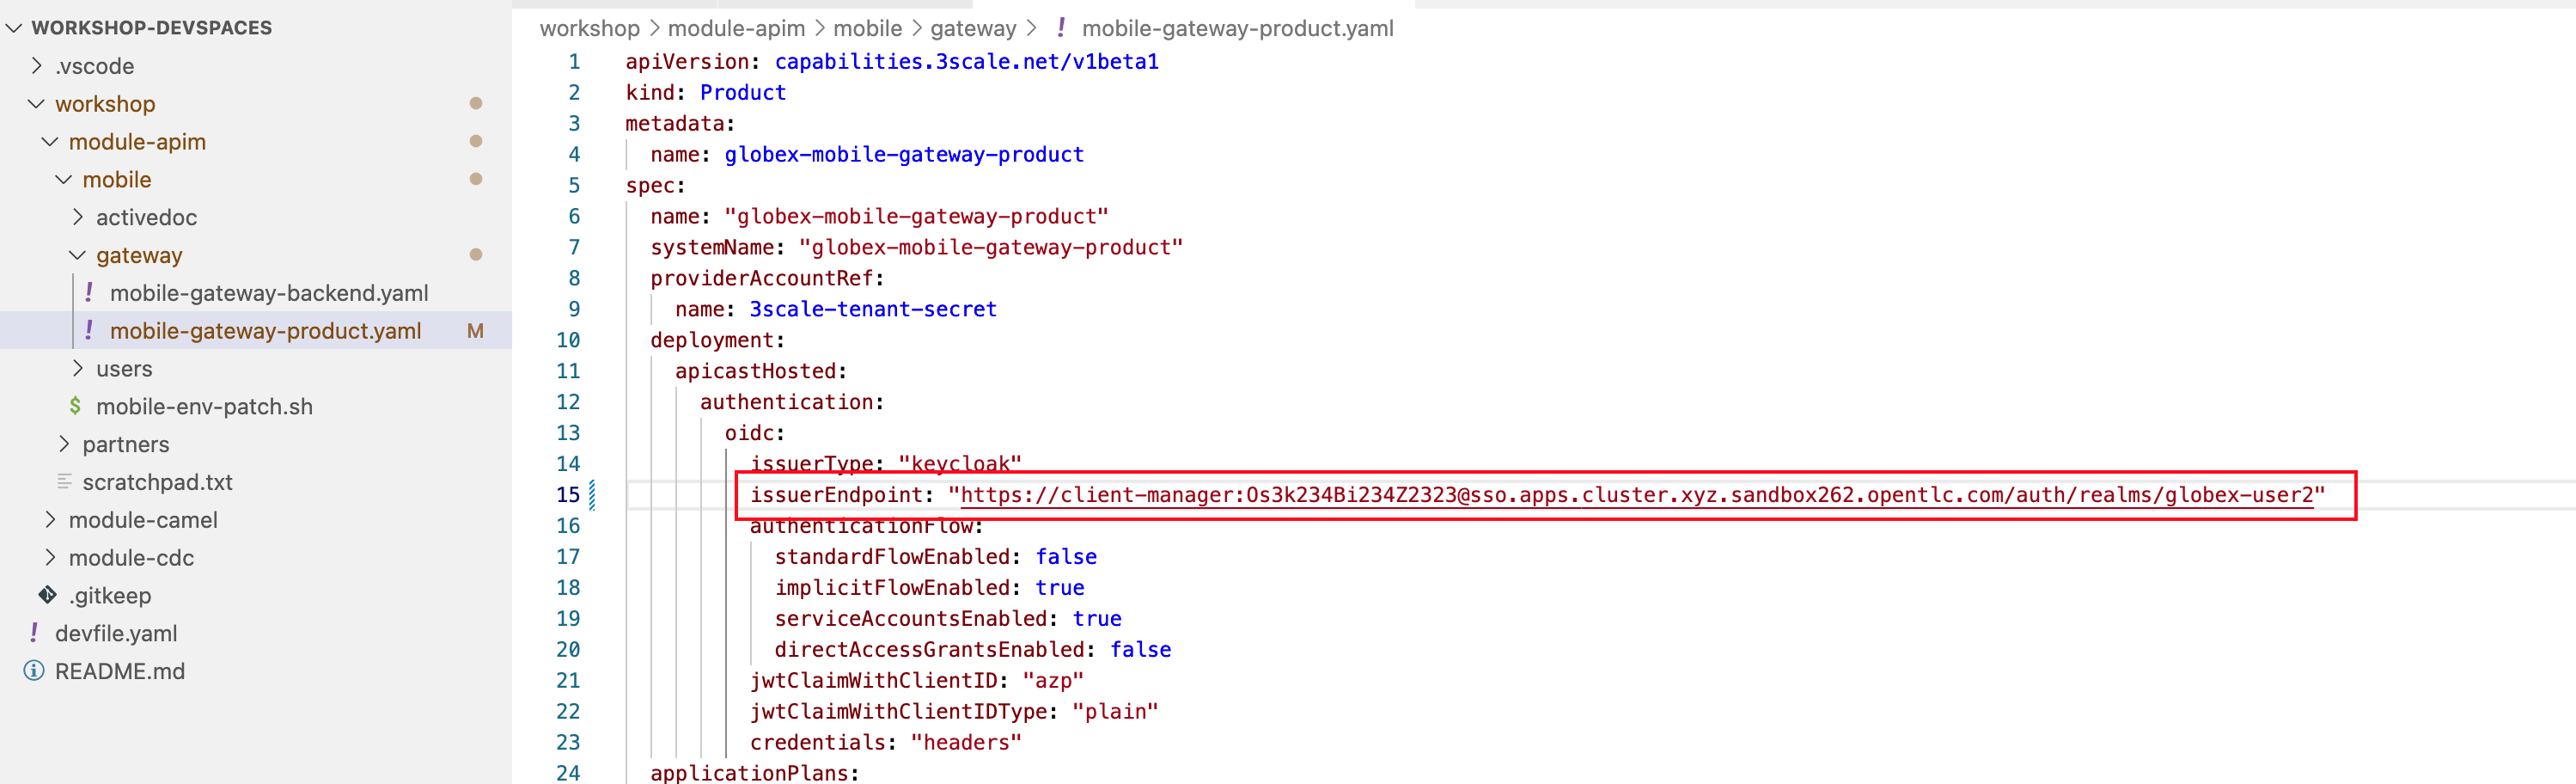Click providerAccountRef key on line 8
2576x784 pixels.
761,279
